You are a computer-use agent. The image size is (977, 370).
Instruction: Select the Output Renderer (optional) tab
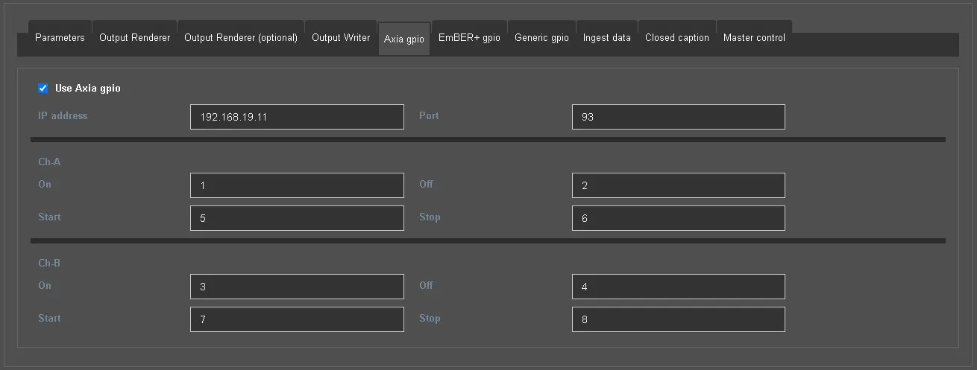[x=241, y=38]
